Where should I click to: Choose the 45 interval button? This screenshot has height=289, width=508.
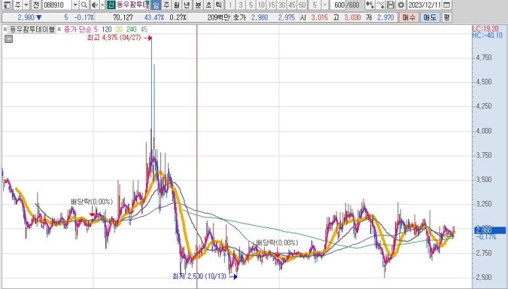click(x=292, y=5)
